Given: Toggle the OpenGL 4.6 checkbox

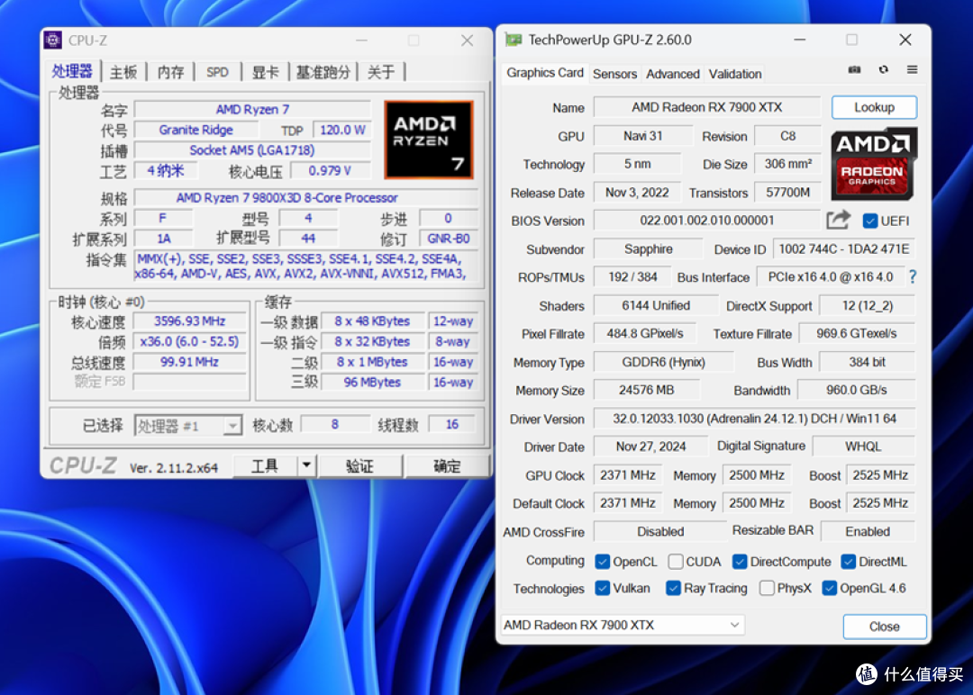Looking at the screenshot, I should pos(829,589).
